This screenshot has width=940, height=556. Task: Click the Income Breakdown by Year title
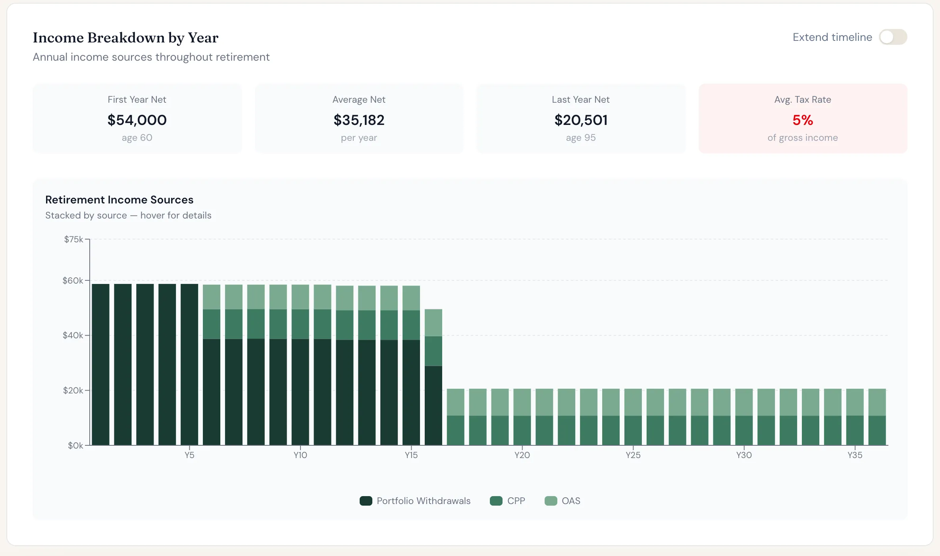(x=125, y=38)
